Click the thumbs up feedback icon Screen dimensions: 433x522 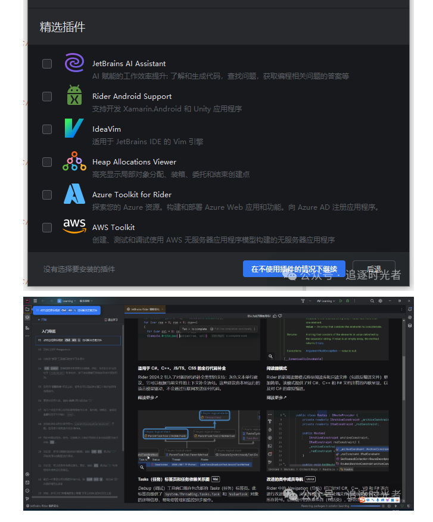(275, 316)
